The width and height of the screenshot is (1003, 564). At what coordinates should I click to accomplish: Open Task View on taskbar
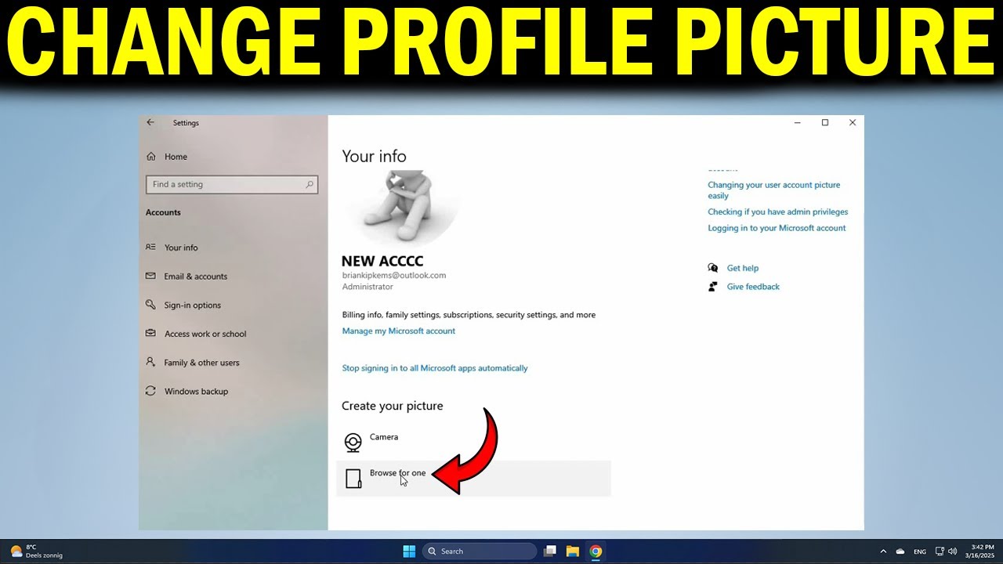550,551
